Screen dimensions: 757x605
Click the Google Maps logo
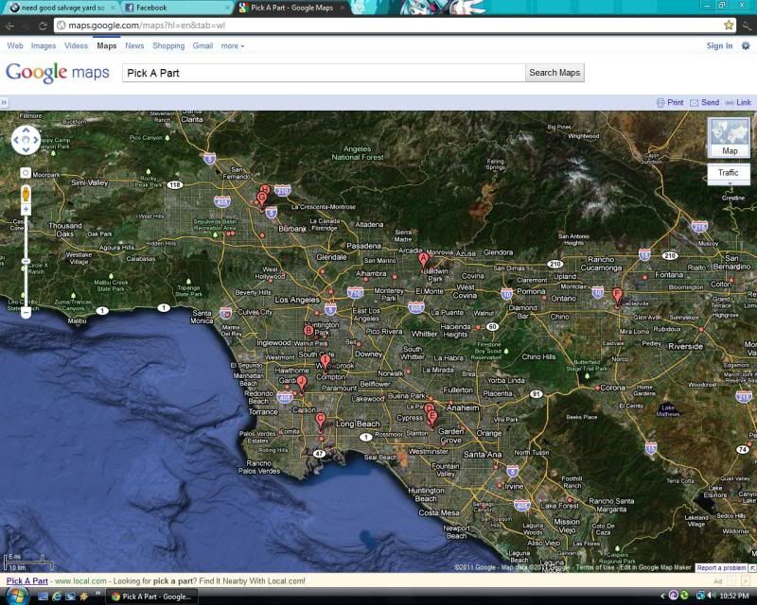(x=58, y=73)
